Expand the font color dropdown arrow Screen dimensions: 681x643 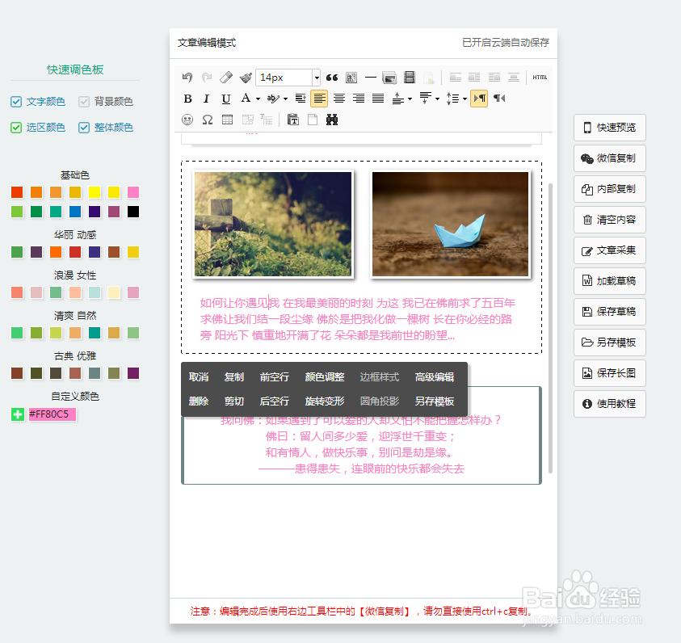(x=257, y=99)
